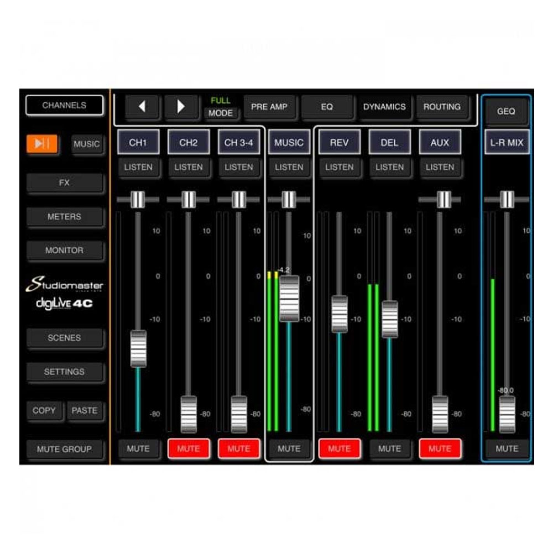553x553 pixels.
Task: Open the SCENES panel
Action: click(64, 338)
